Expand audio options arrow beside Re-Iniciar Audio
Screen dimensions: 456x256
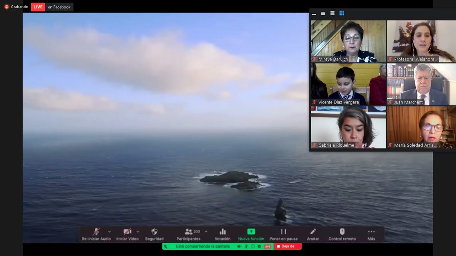110,232
